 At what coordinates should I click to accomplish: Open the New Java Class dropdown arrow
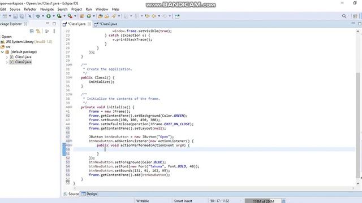(94, 16)
